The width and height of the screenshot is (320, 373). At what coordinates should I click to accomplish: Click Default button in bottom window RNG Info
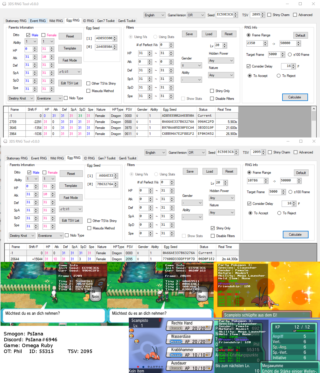(301, 173)
